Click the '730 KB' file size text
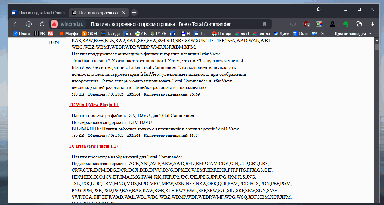 pos(78,136)
